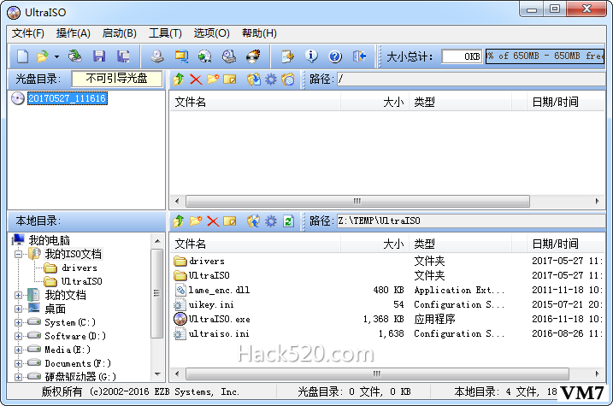Open the recent files dropdown arrow
Image resolution: width=613 pixels, height=406 pixels.
[x=56, y=57]
